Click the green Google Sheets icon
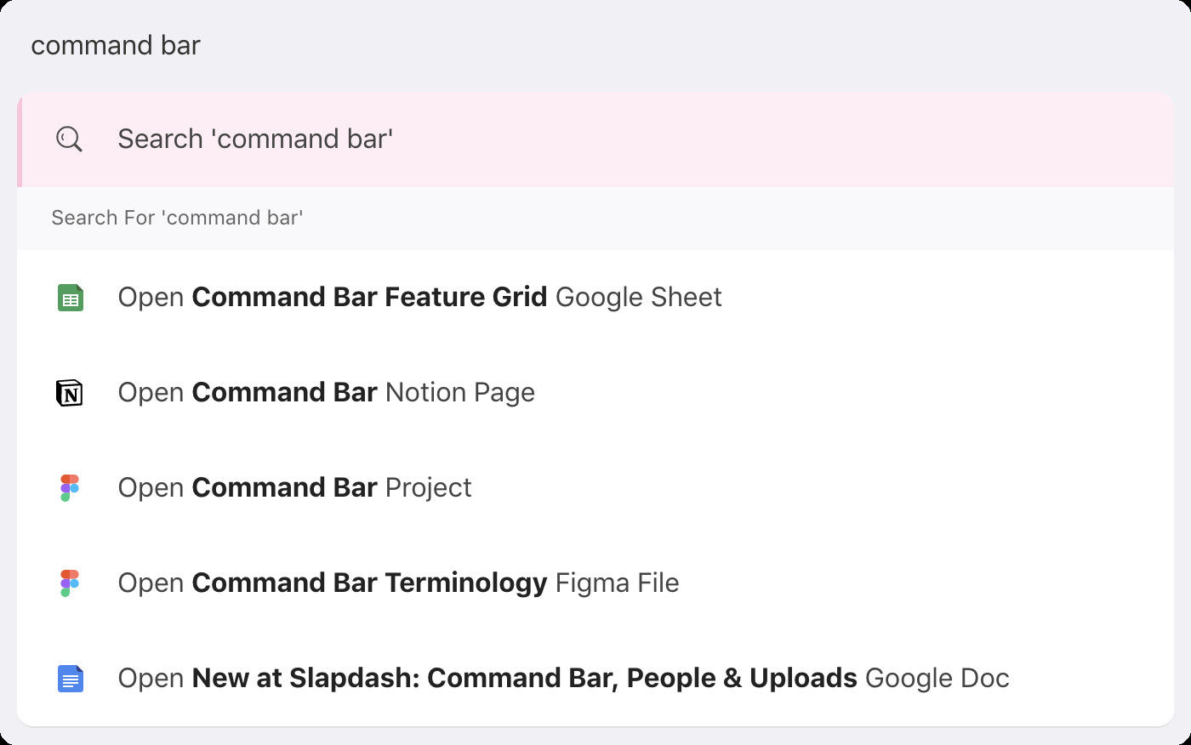Screen dimensions: 1191x745 pos(71,298)
